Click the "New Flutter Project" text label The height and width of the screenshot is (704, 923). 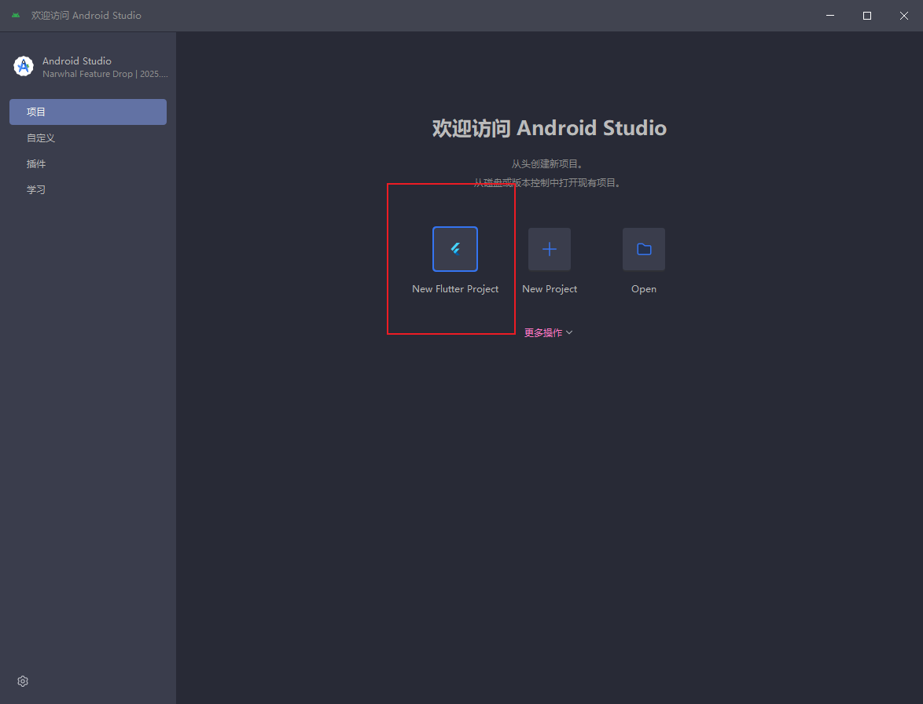point(455,289)
